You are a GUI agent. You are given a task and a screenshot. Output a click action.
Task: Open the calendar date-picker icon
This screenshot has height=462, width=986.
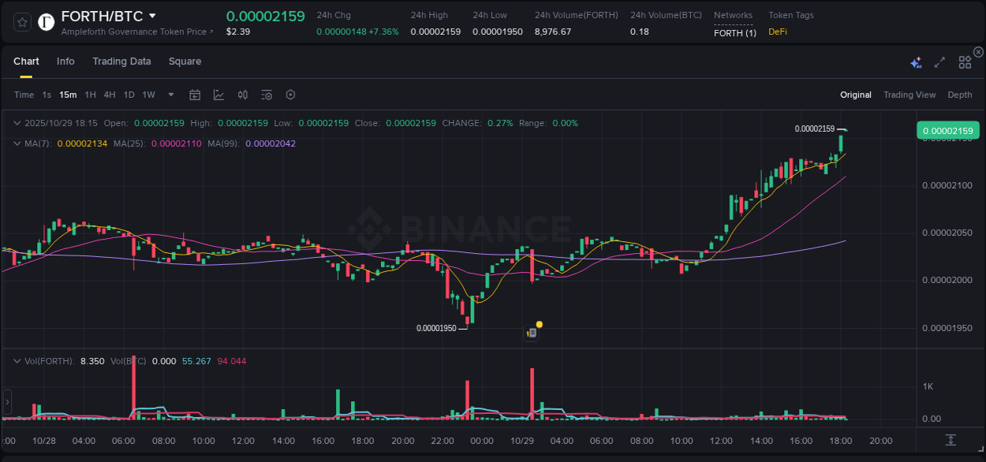pyautogui.click(x=195, y=95)
